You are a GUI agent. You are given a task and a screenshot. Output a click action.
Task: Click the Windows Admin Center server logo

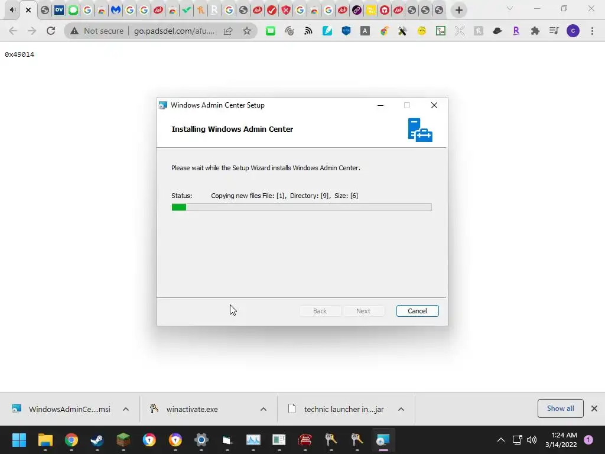click(420, 130)
